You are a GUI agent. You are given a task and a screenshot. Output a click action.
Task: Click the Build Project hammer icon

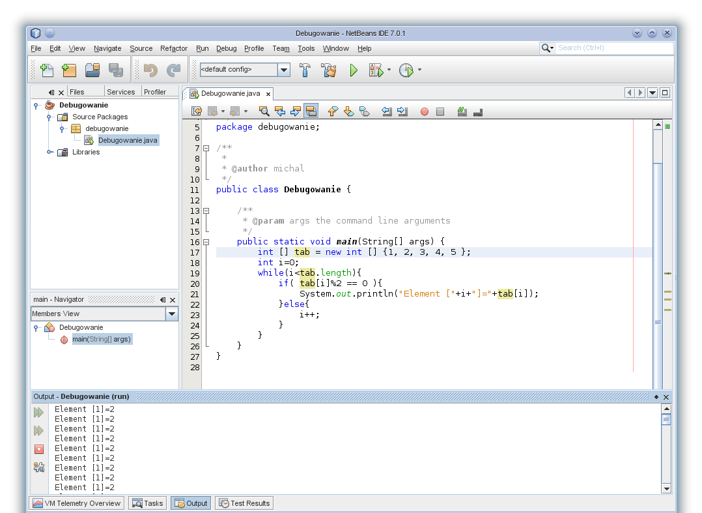[305, 70]
